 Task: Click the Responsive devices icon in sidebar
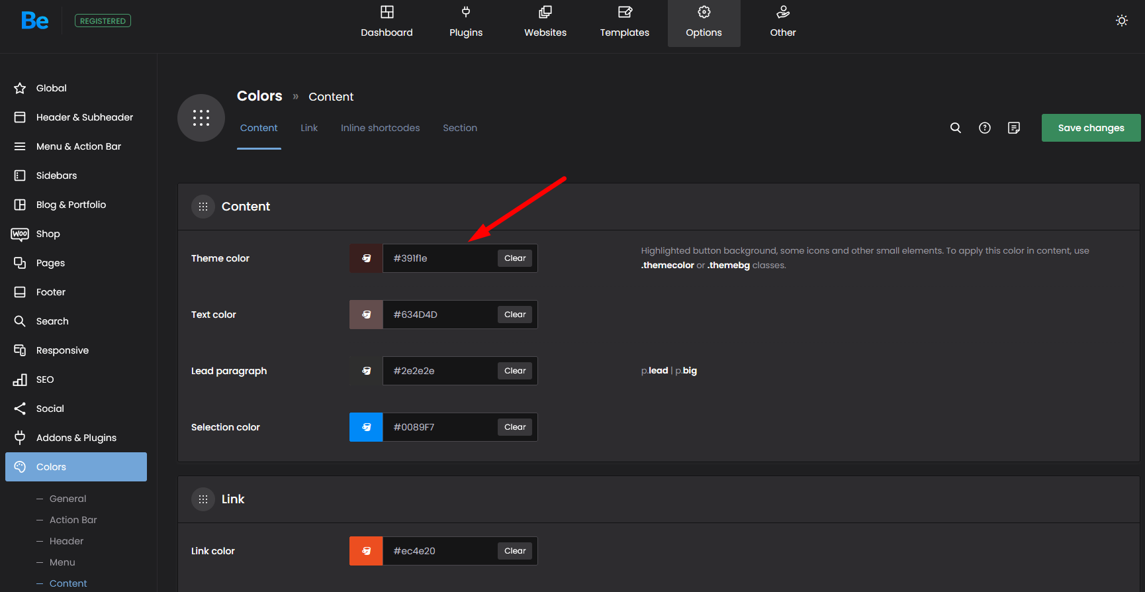(x=20, y=350)
